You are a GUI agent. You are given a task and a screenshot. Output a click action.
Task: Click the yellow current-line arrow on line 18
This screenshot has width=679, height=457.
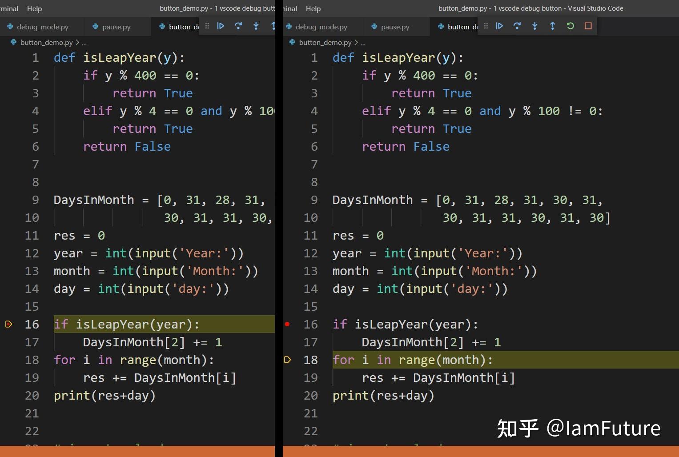point(288,360)
